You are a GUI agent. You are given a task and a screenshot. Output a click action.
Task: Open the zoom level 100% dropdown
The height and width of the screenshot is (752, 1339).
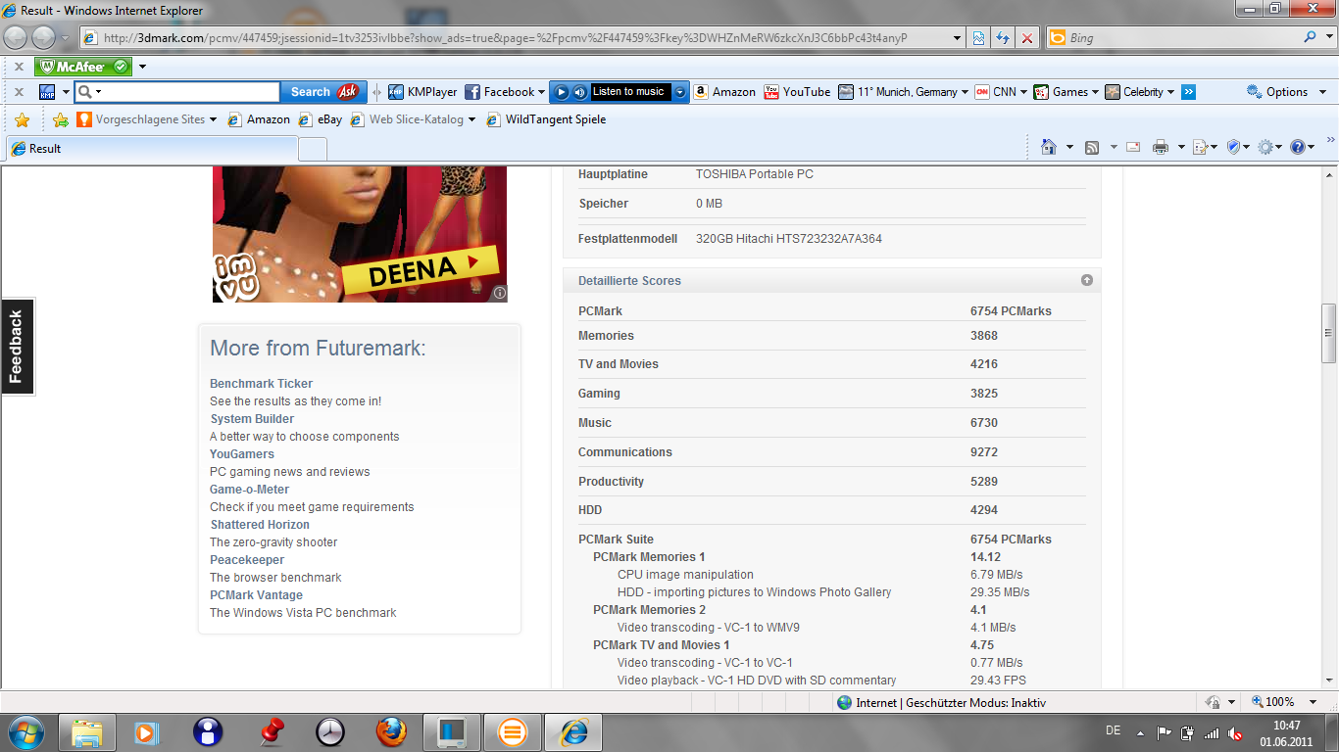[x=1314, y=702]
